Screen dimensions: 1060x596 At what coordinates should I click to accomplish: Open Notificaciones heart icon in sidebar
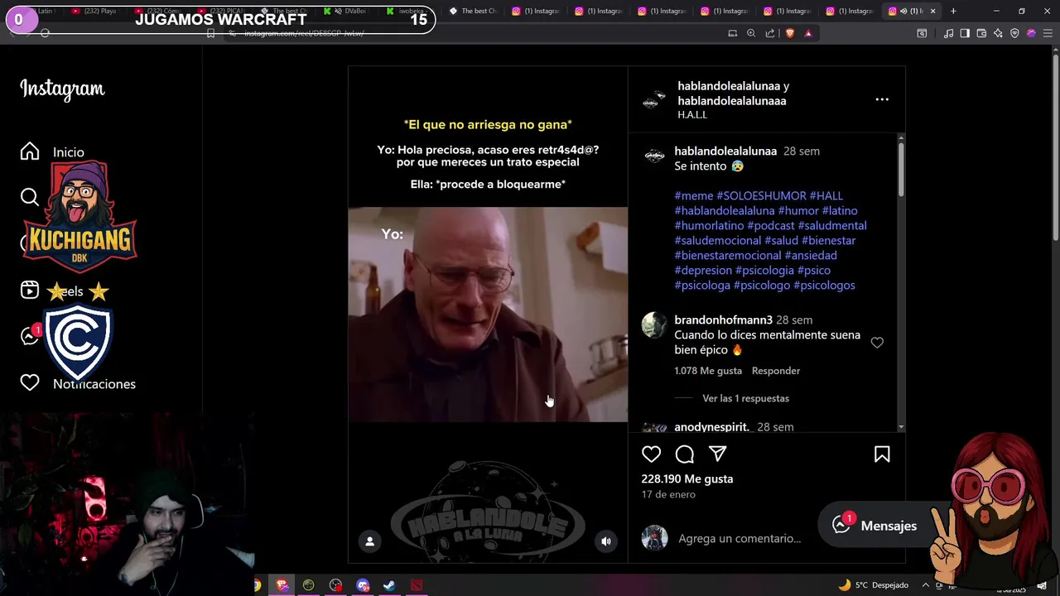pos(30,382)
